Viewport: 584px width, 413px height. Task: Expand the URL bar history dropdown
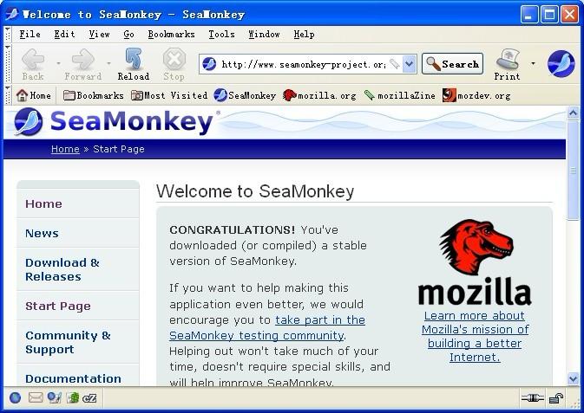coord(409,64)
